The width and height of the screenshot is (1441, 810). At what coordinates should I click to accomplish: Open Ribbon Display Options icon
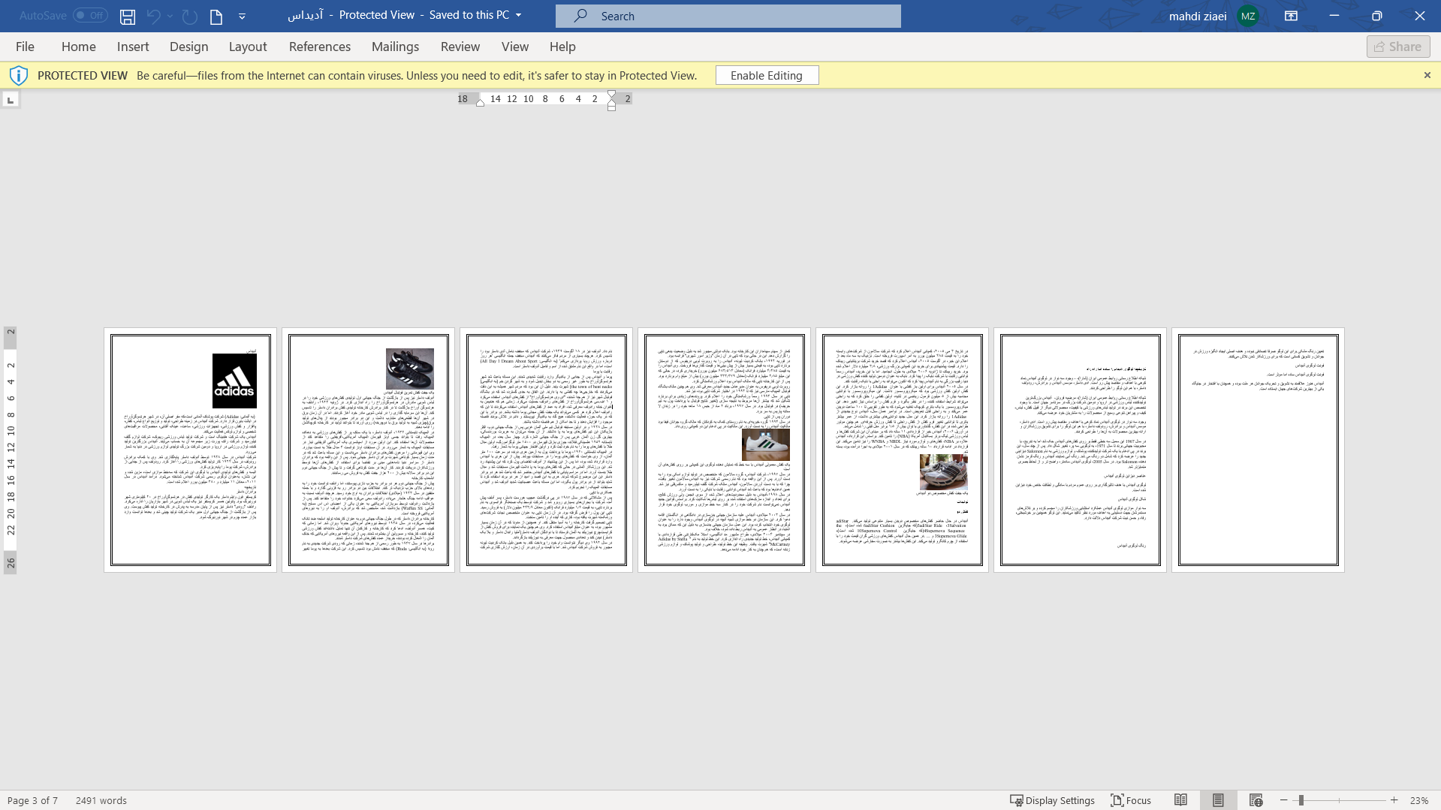1291,16
